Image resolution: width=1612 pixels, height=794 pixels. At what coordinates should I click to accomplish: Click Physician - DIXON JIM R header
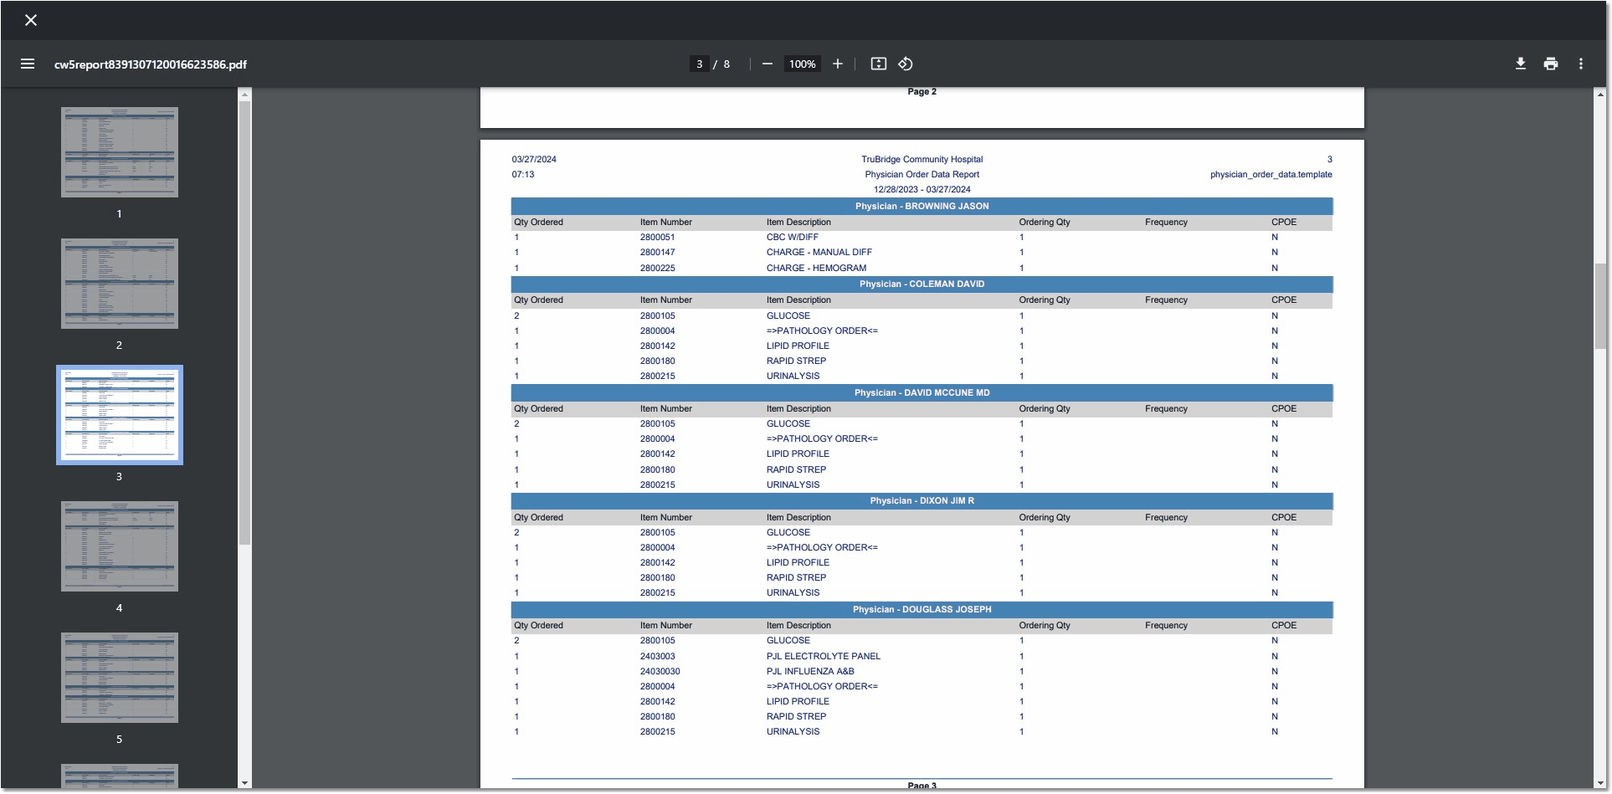point(922,500)
